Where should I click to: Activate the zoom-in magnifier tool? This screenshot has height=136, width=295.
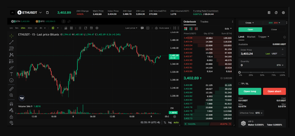(11, 95)
